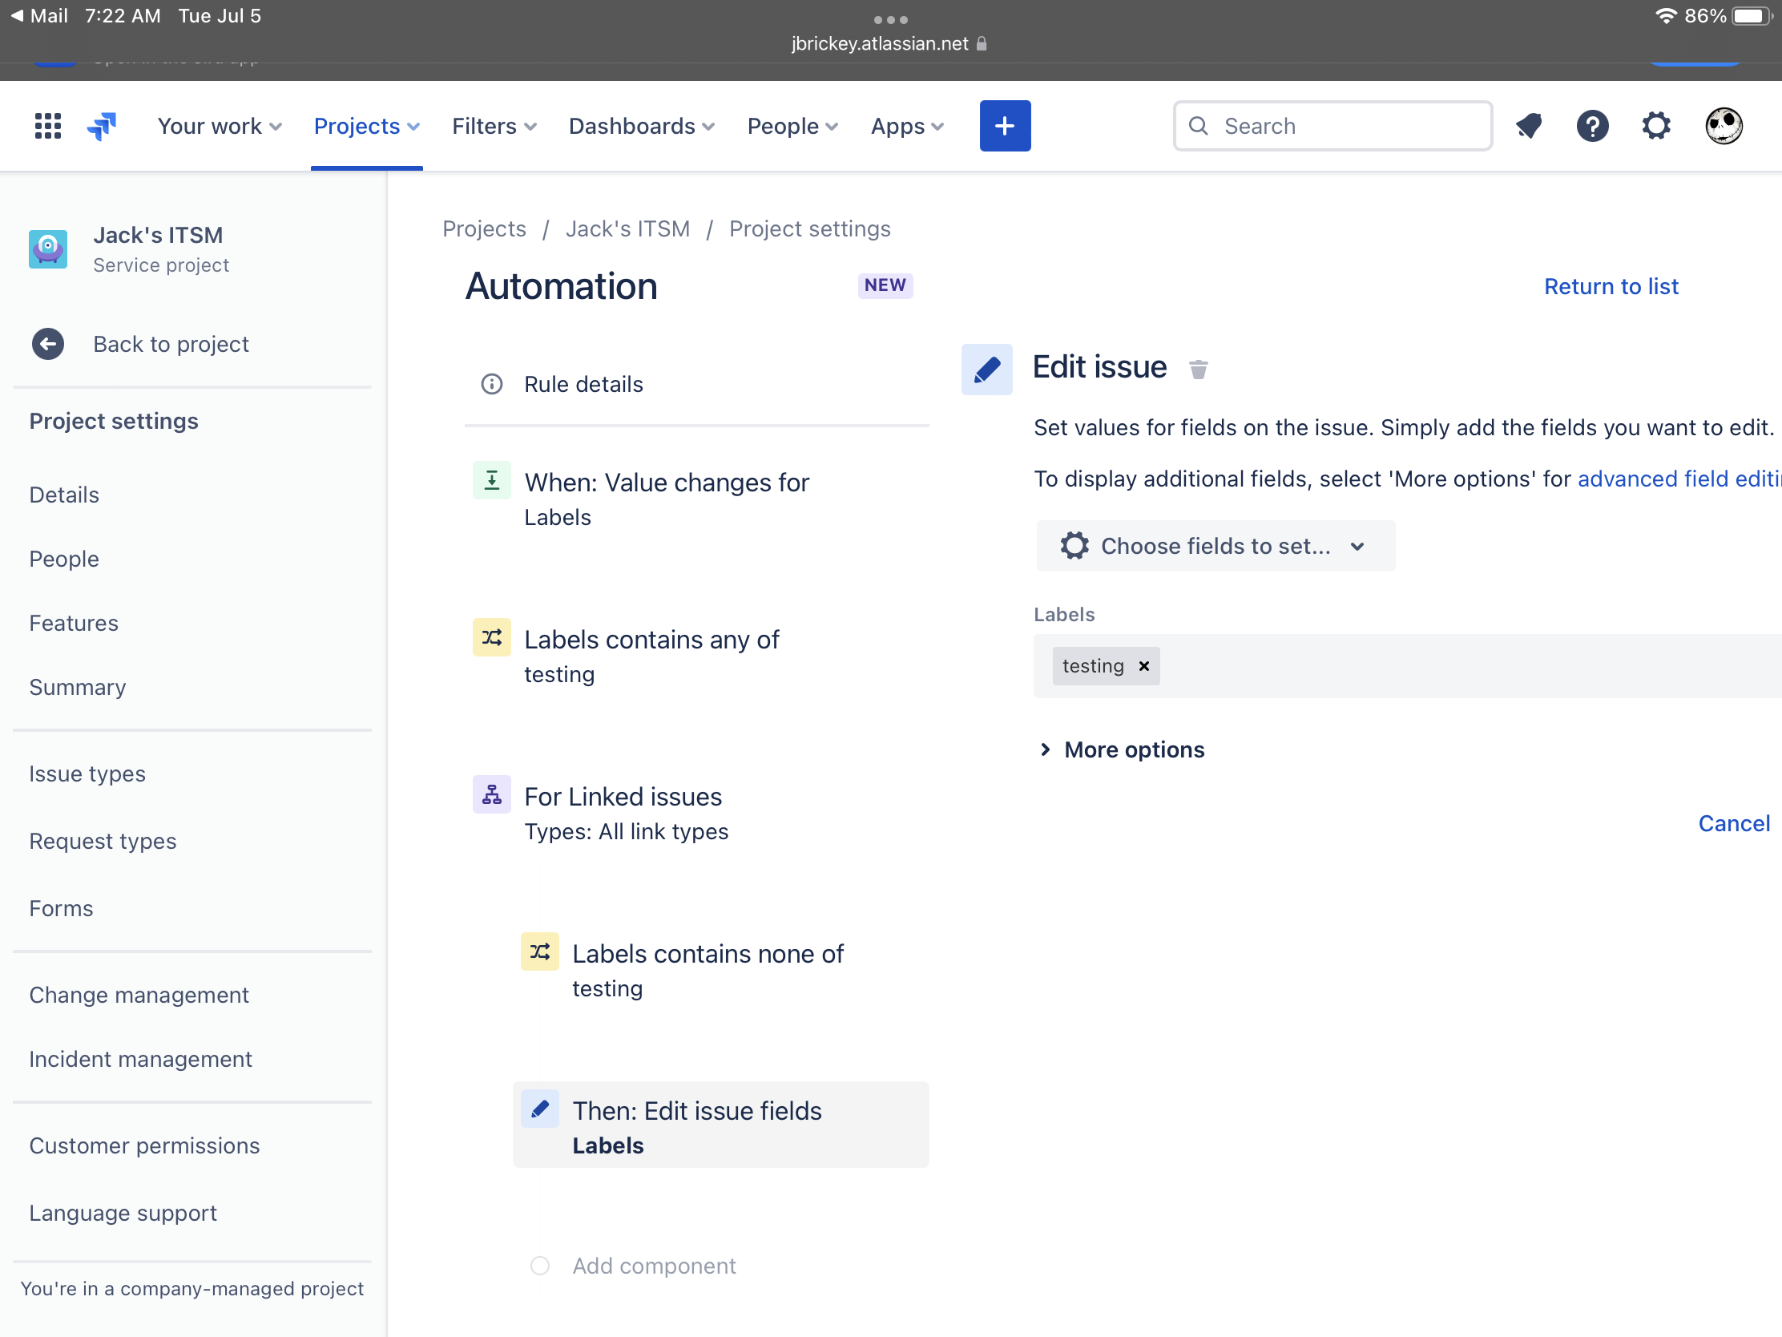Open the app switcher grid icon

click(46, 126)
